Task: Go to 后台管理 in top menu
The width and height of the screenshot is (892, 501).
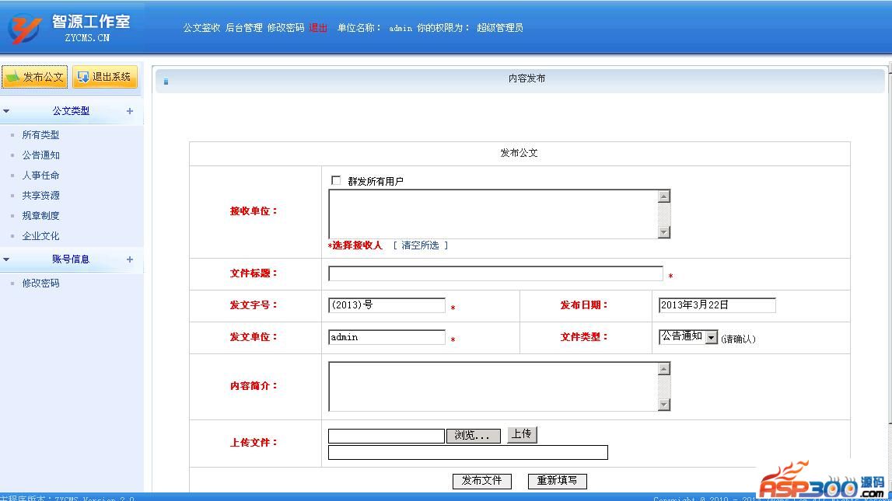Action: (x=244, y=28)
